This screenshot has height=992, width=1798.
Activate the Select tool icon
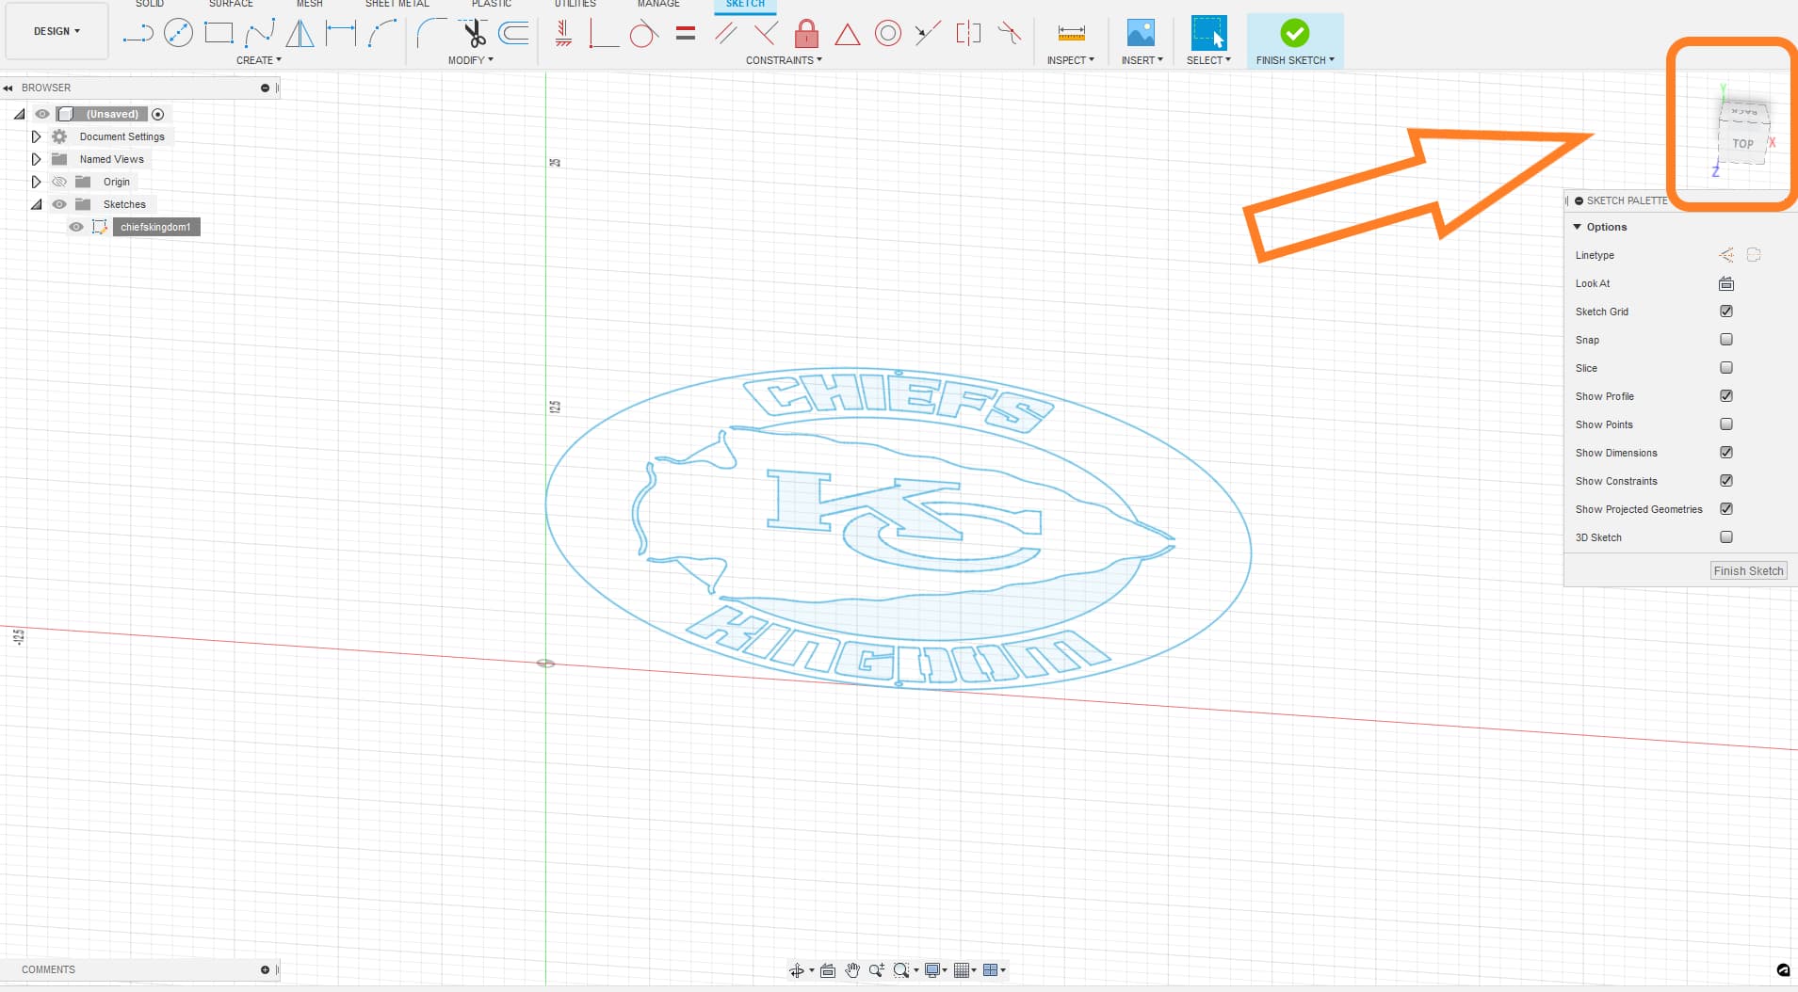(1208, 33)
